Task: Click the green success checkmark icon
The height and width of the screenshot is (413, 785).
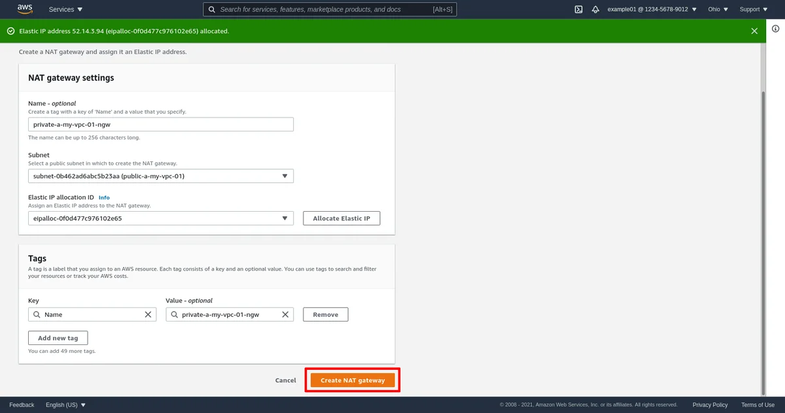Action: coord(10,31)
